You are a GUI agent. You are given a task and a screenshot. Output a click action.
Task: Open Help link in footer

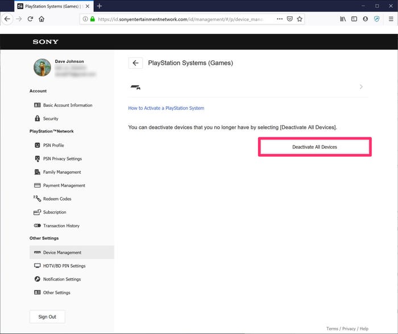[364, 329]
